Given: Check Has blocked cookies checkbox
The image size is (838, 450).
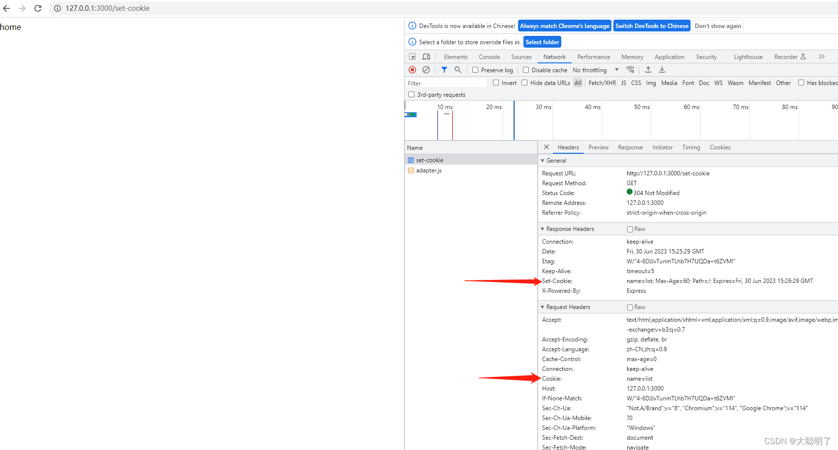Looking at the screenshot, I should tap(801, 83).
